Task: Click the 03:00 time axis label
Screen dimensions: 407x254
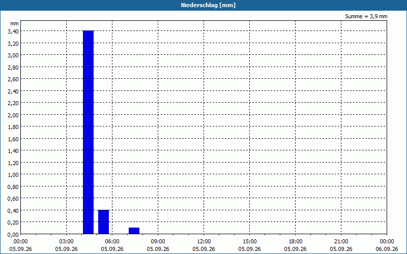Action: click(x=67, y=242)
